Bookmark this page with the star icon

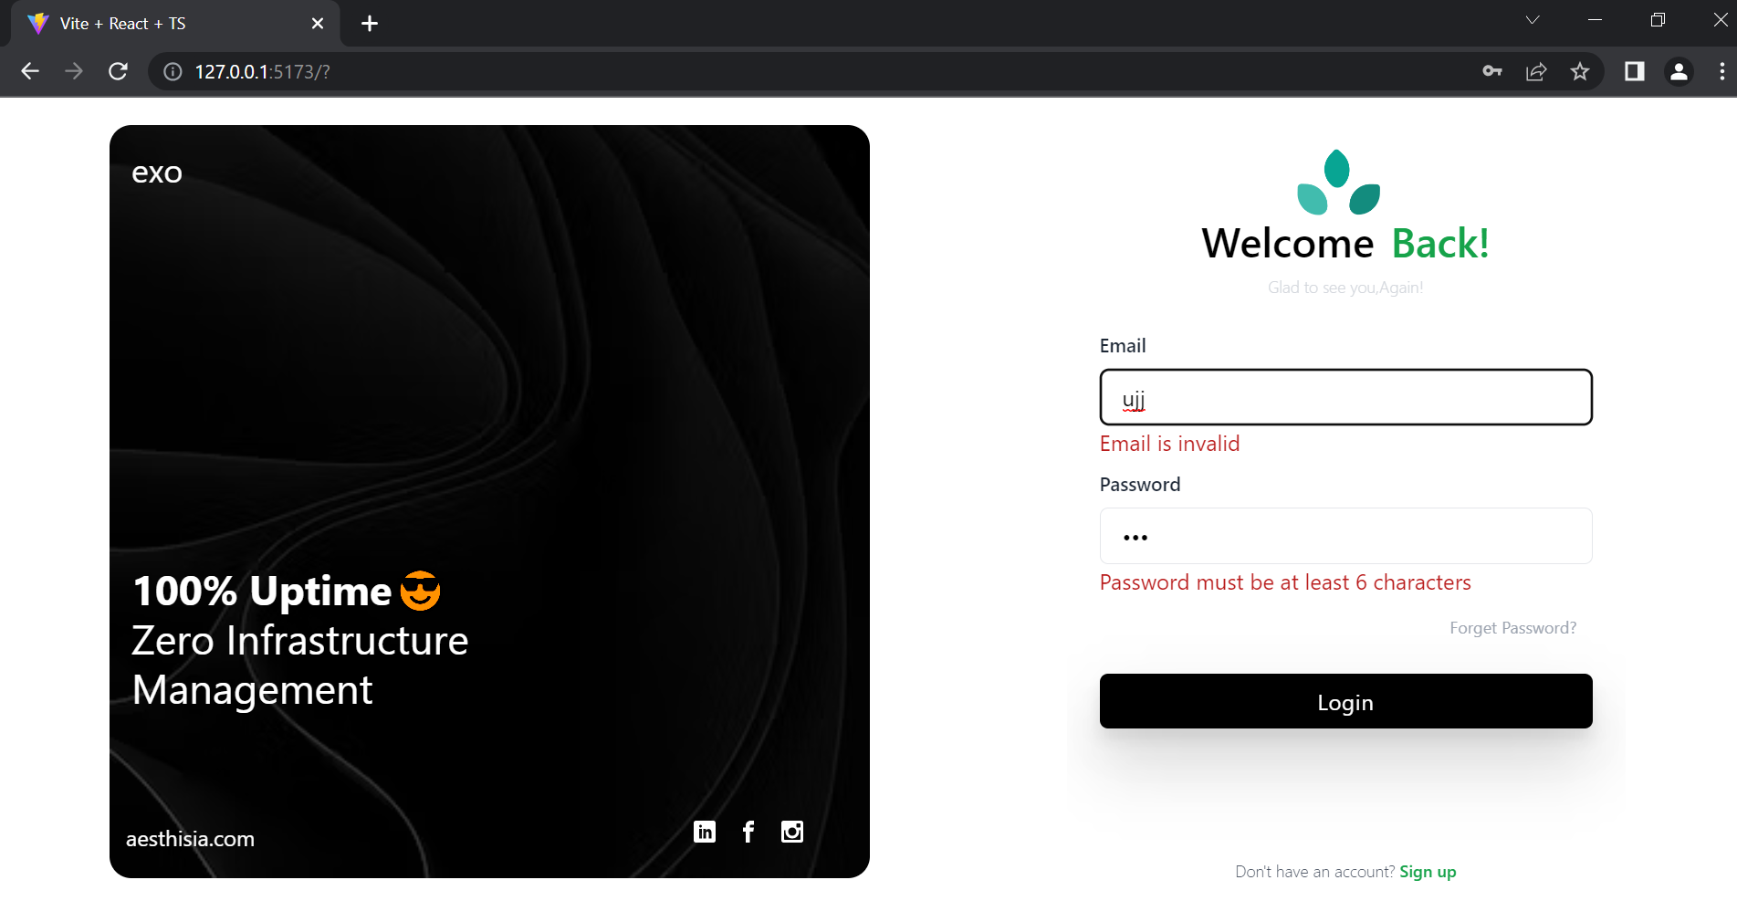point(1580,71)
